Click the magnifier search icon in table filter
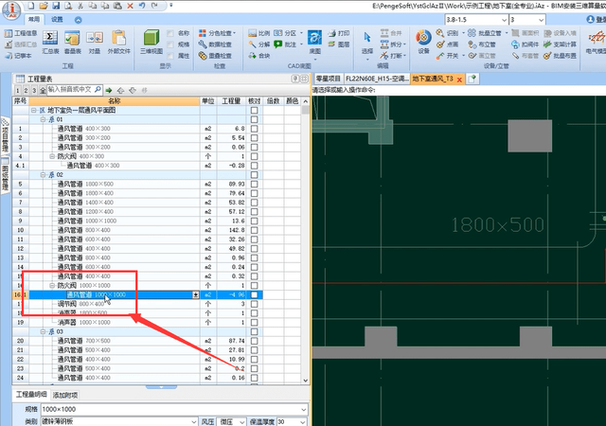 click(x=98, y=90)
